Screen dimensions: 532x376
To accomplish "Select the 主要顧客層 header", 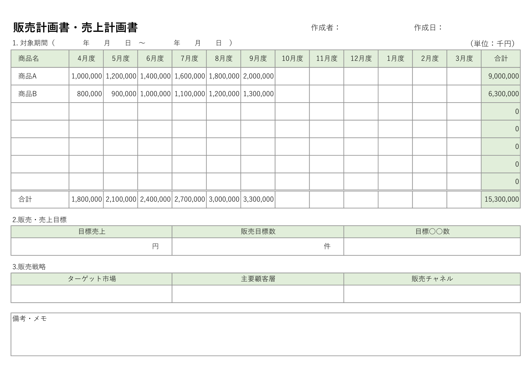I will click(x=258, y=279).
